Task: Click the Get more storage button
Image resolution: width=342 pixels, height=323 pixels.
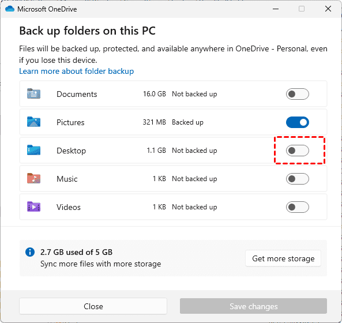Action: [283, 258]
